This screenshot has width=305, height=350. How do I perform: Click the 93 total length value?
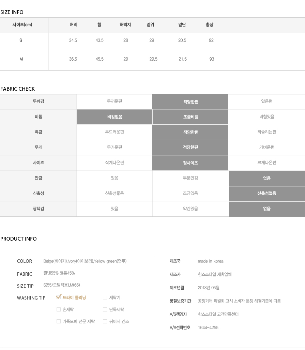tap(212, 59)
